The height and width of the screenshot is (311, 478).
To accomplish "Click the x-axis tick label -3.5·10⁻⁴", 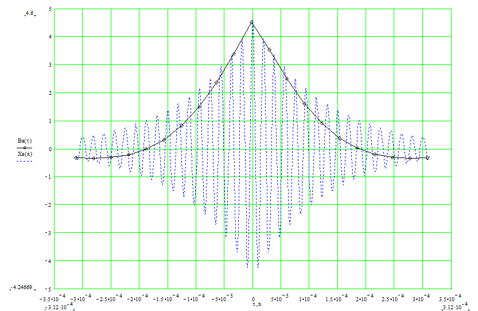I will tap(53, 299).
